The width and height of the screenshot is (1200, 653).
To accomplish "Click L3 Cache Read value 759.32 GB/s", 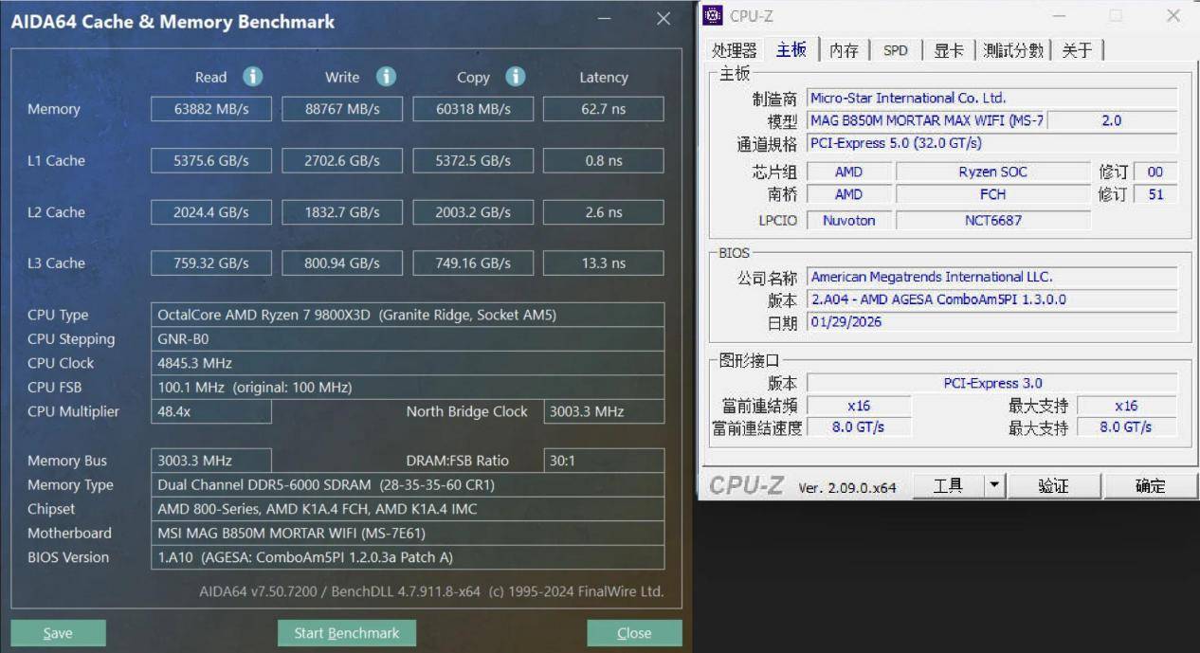I will (x=211, y=263).
